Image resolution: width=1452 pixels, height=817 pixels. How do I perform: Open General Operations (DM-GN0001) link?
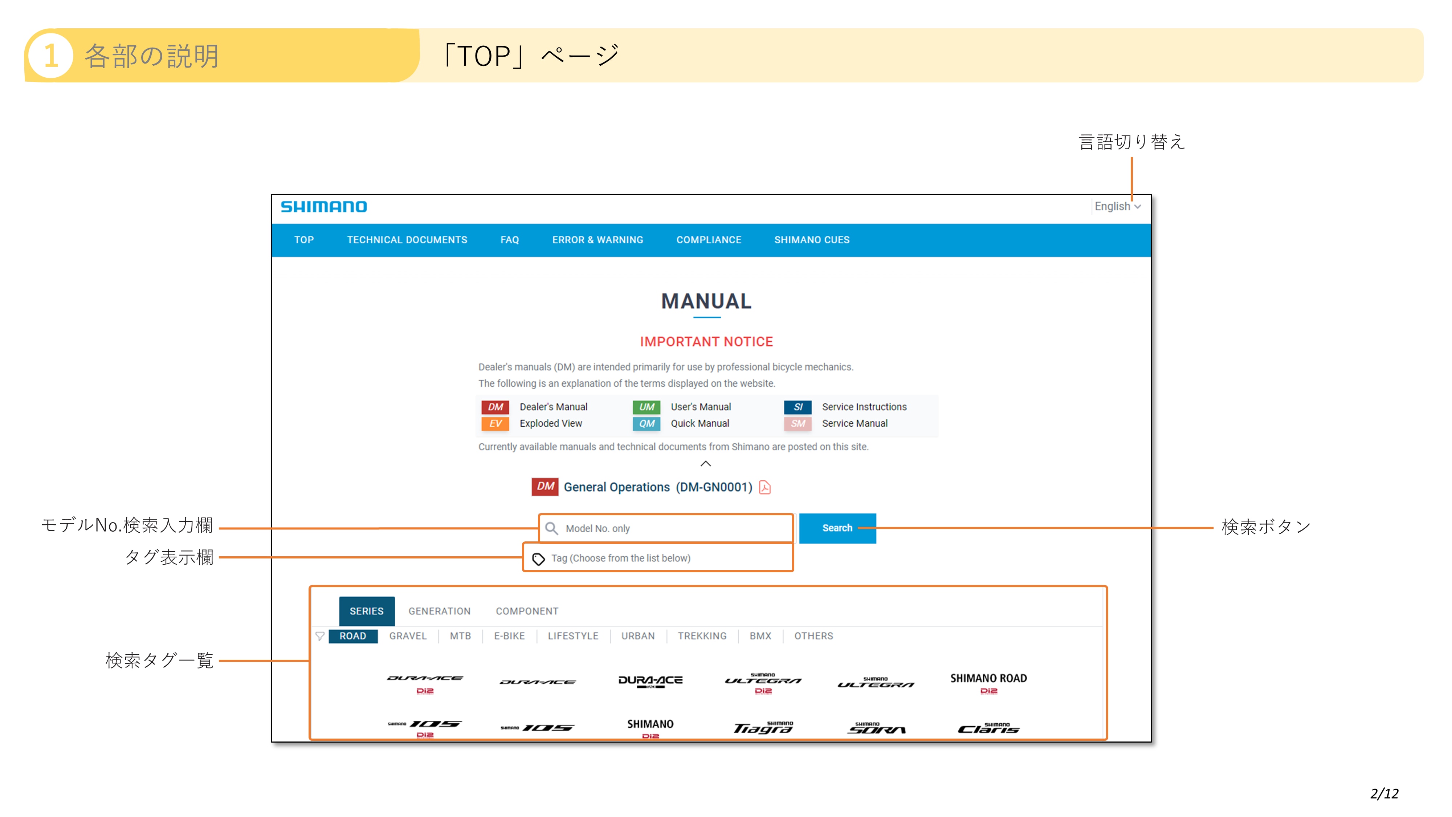pyautogui.click(x=658, y=487)
